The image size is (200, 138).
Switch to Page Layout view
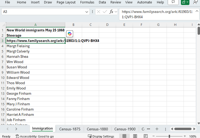(x=135, y=136)
